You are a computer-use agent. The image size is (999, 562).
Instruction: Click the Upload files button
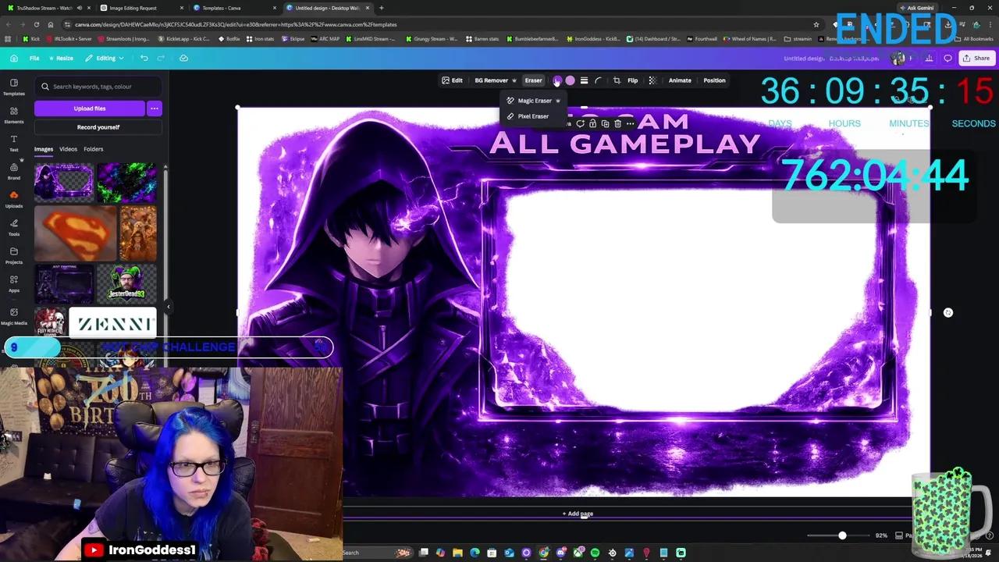89,108
